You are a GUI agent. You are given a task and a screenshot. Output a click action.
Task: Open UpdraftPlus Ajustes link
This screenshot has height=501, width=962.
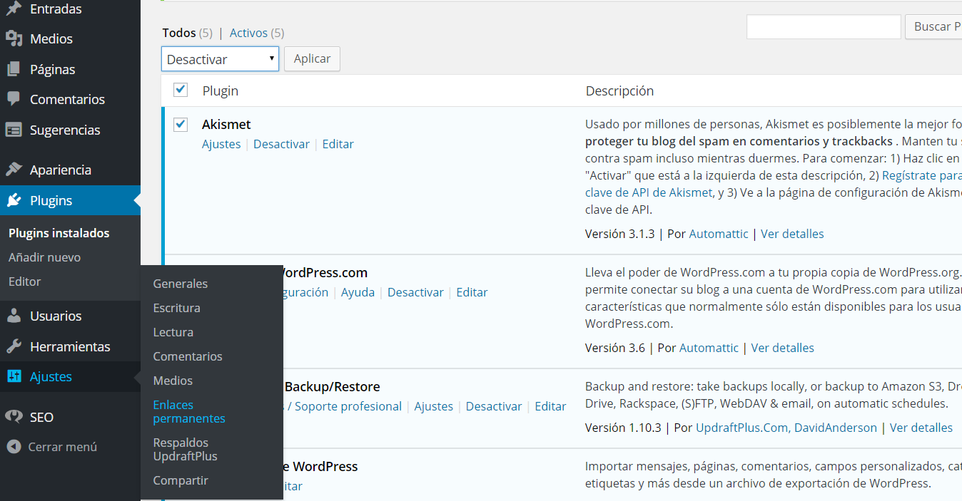[x=434, y=406]
